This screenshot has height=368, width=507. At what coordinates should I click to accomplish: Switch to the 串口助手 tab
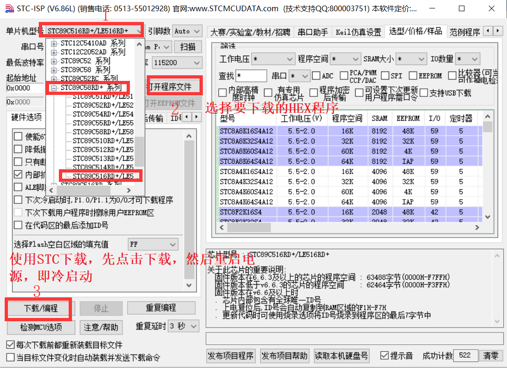(313, 32)
